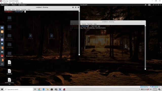Open the Burp Suite icon in the dock

pyautogui.click(x=2, y=48)
